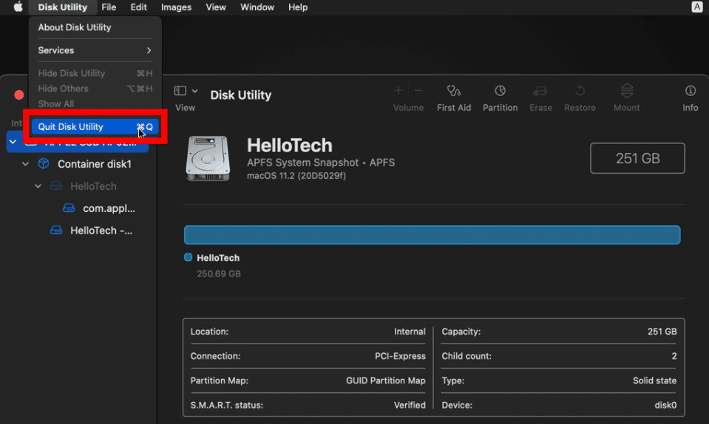
Task: Open the Disk Utility menu bar item
Action: pos(62,7)
